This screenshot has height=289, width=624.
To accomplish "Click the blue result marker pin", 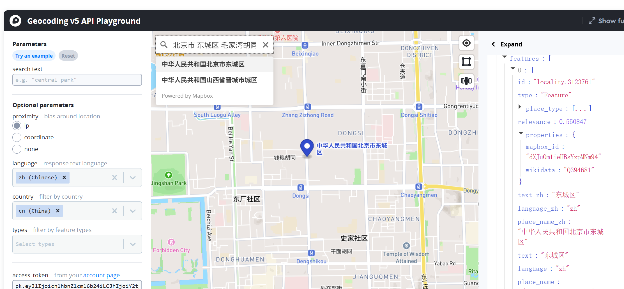I will click(x=307, y=148).
